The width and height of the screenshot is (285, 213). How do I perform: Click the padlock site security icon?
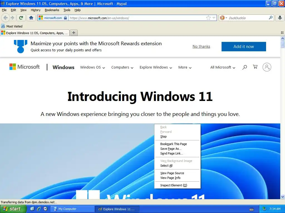[x=65, y=18]
